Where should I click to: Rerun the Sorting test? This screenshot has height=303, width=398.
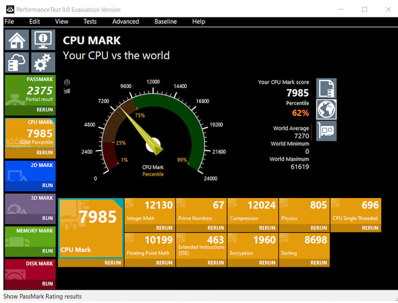(x=304, y=263)
